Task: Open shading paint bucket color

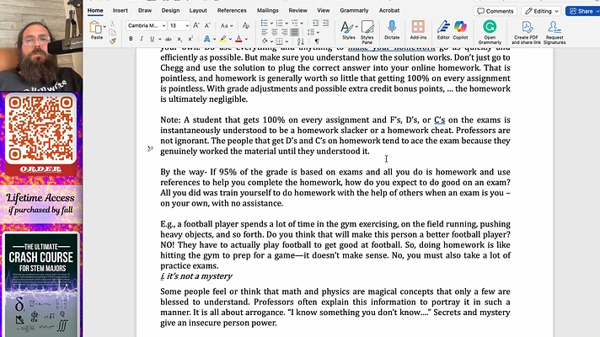Action: (x=265, y=41)
